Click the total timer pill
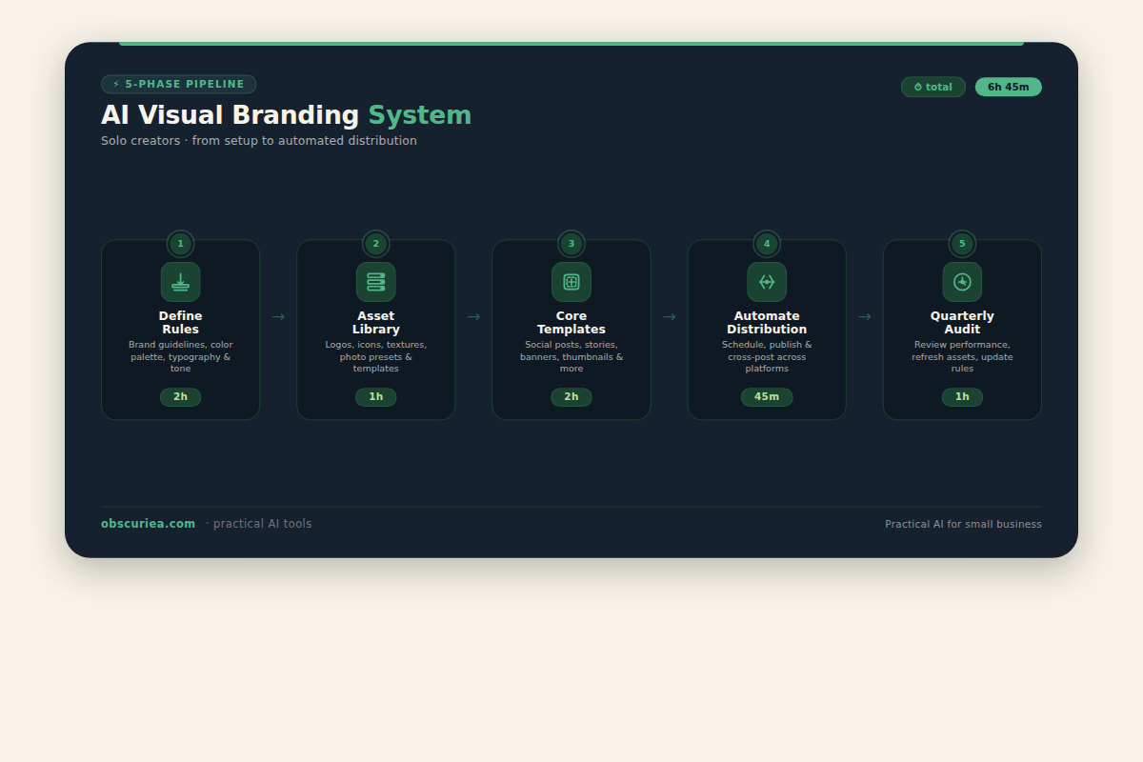This screenshot has height=762, width=1143. [x=933, y=87]
